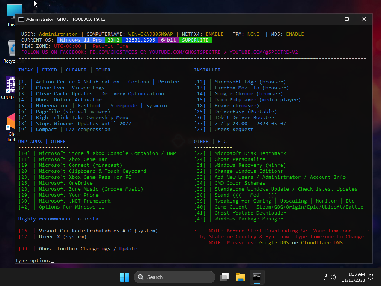
Task: Click the Microsoft Edge (browser) installer entry
Action: point(250,82)
